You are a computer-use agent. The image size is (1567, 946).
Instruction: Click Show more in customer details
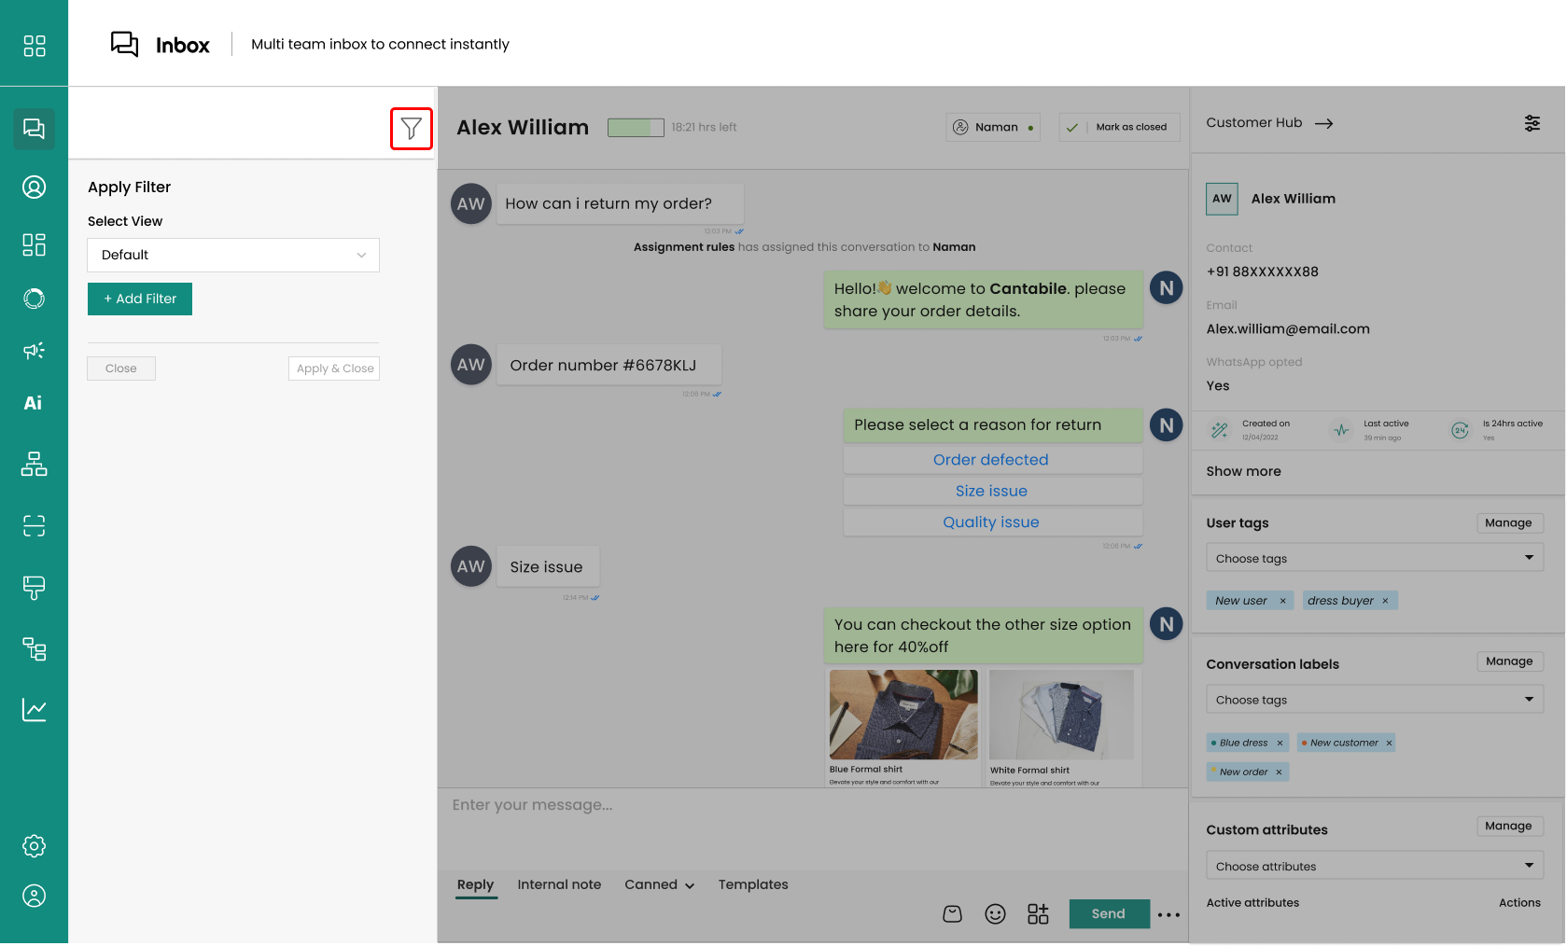pyautogui.click(x=1243, y=471)
